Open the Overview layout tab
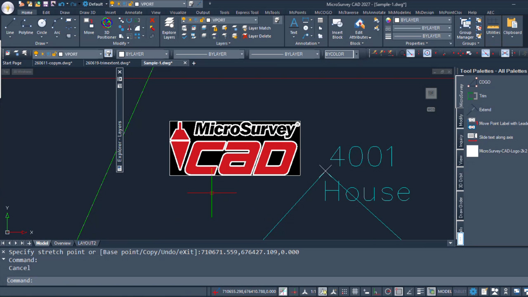528x297 pixels. click(62, 243)
